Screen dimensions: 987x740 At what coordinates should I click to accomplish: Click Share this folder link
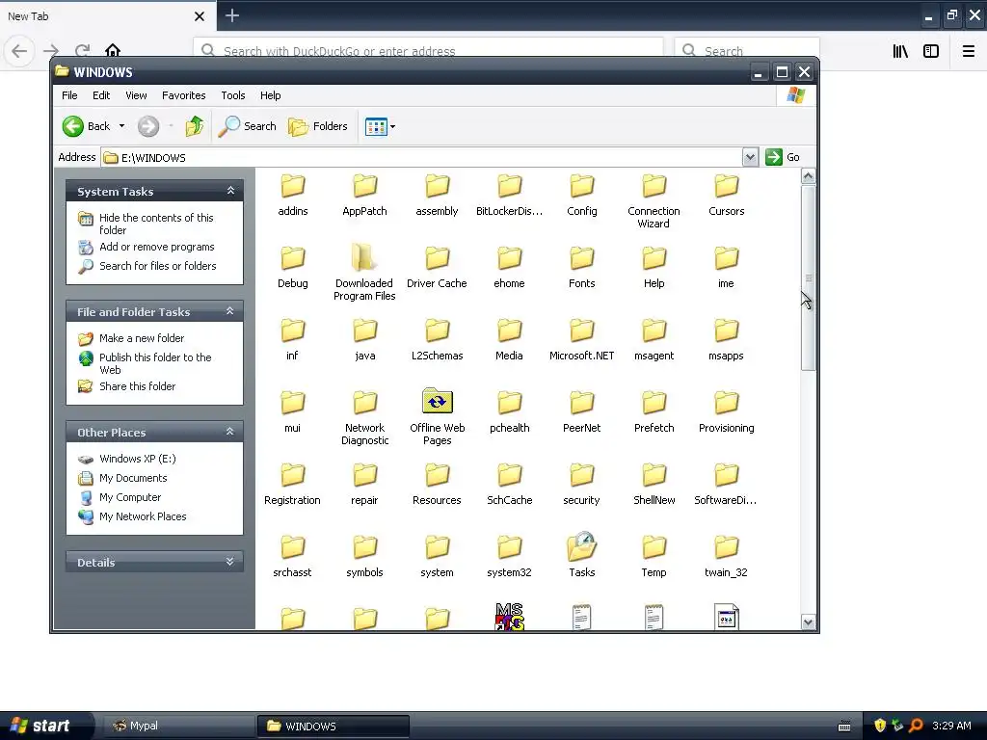coord(137,386)
